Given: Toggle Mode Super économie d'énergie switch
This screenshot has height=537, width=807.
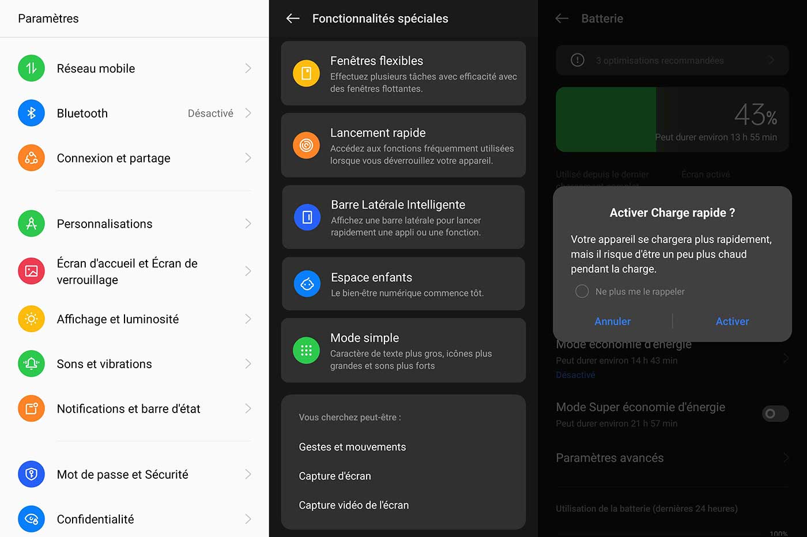Looking at the screenshot, I should (775, 414).
